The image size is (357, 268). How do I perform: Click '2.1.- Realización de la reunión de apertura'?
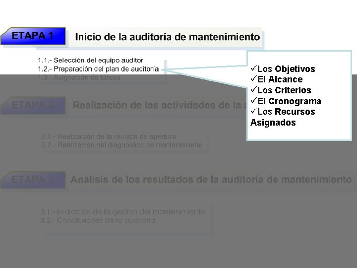[109, 136]
